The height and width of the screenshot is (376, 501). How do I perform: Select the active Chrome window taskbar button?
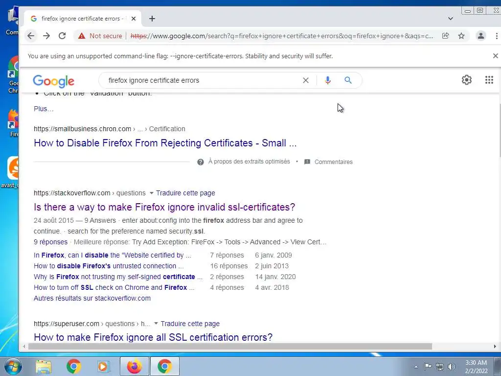[x=164, y=366]
